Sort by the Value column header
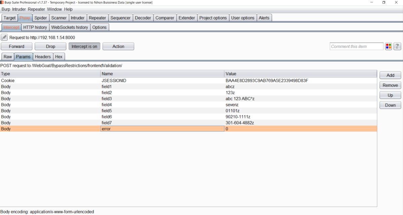Image resolution: width=403 pixels, height=215 pixels. (301, 74)
